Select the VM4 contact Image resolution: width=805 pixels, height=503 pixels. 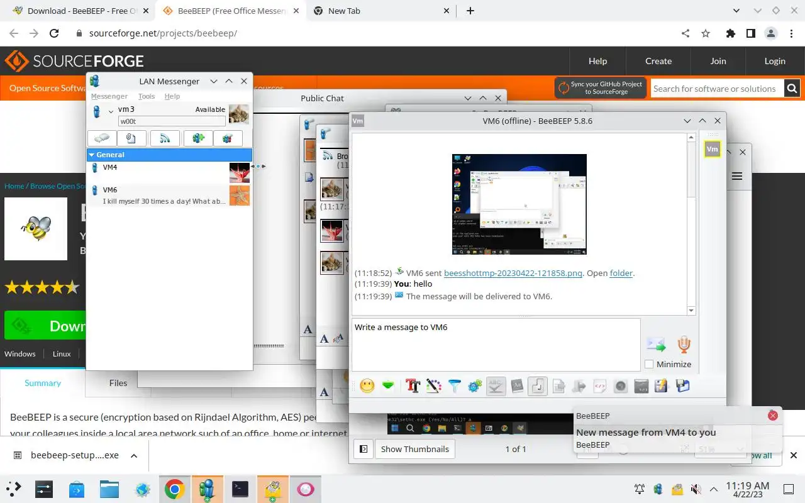[x=169, y=173]
